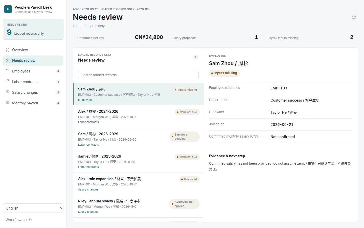
Task: Select Jamie / 徐嘉 · 2023-2026 contract row
Action: coord(138,161)
